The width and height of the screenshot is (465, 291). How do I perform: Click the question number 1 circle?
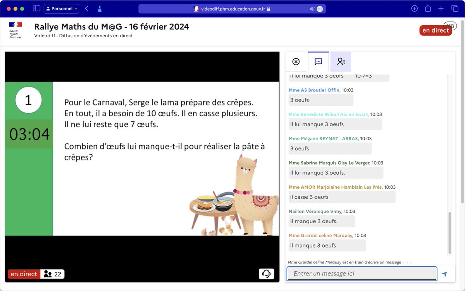point(28,100)
